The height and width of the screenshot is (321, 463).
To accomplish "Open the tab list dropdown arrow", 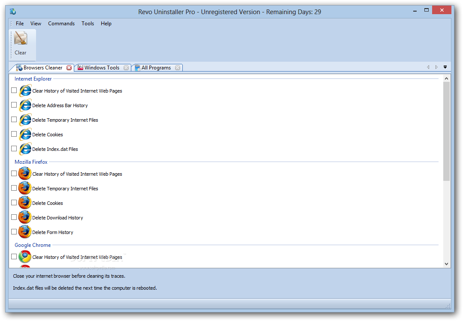I will (x=445, y=67).
